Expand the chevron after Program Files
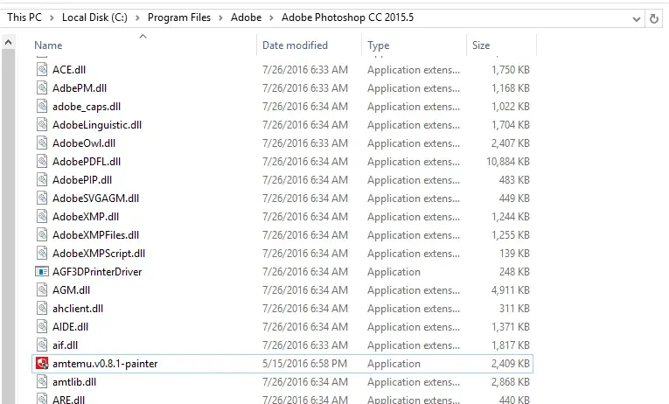The width and height of the screenshot is (669, 404). click(x=221, y=17)
